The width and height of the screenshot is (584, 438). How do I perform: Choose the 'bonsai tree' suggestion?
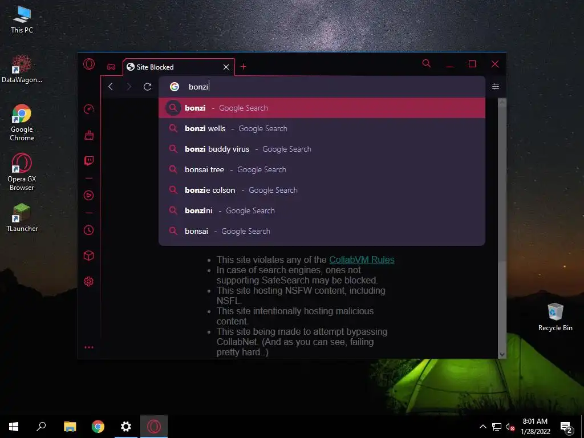click(x=322, y=169)
